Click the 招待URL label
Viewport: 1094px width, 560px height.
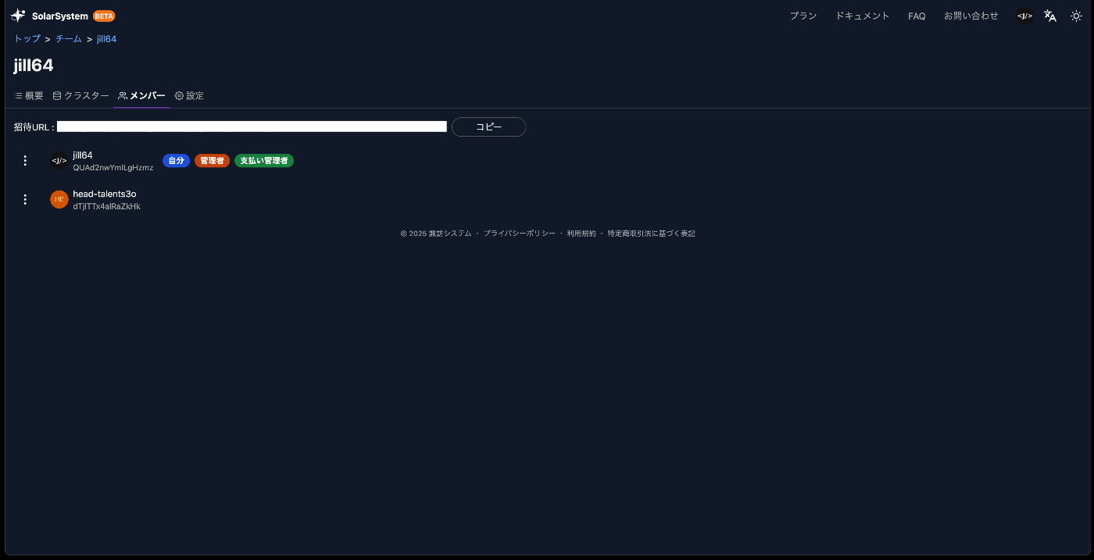(x=34, y=127)
